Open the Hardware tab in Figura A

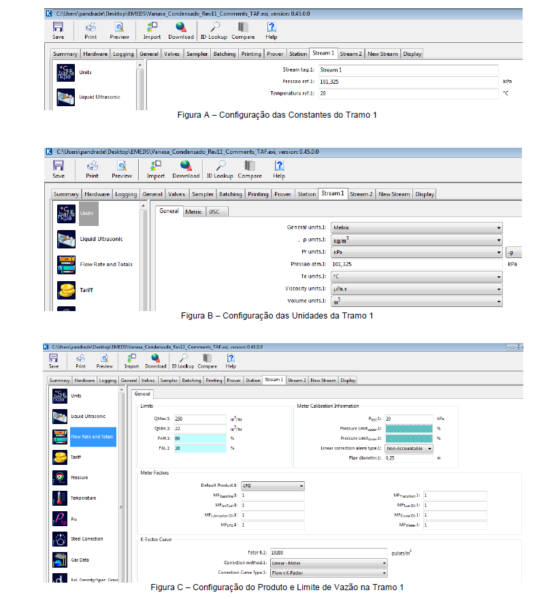click(95, 54)
